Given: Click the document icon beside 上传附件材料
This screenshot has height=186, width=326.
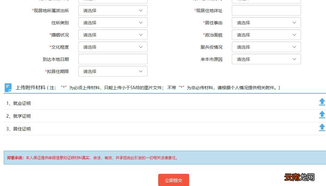Looking at the screenshot, I should pyautogui.click(x=7, y=87).
